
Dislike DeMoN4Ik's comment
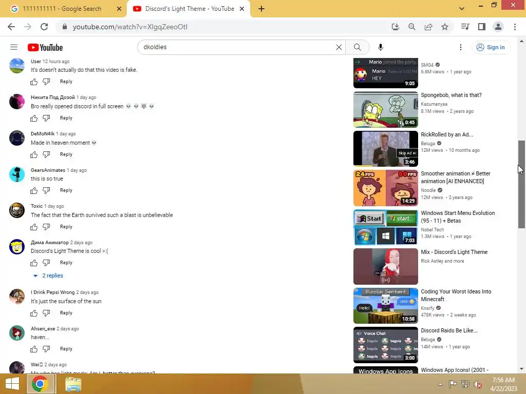coord(46,154)
